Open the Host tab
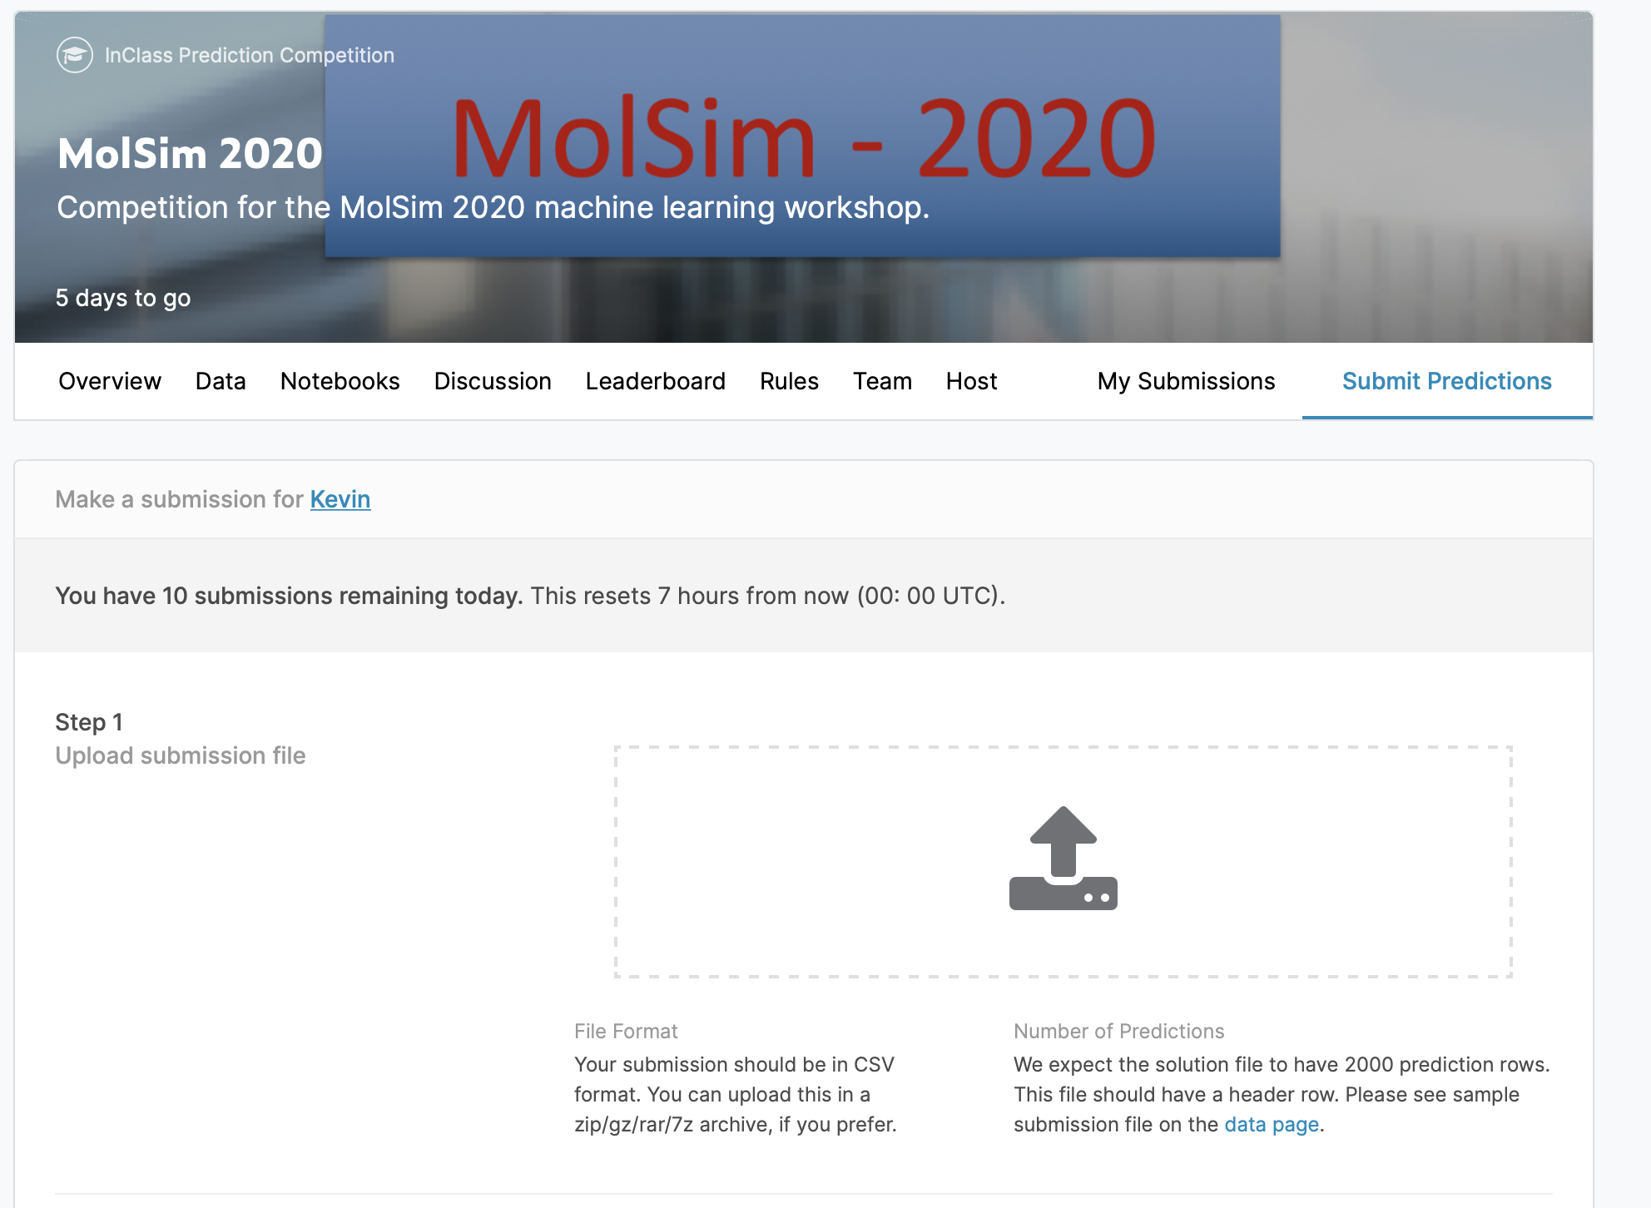This screenshot has height=1208, width=1651. click(x=971, y=381)
